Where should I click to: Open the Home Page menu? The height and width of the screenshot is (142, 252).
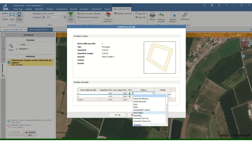(18, 9)
